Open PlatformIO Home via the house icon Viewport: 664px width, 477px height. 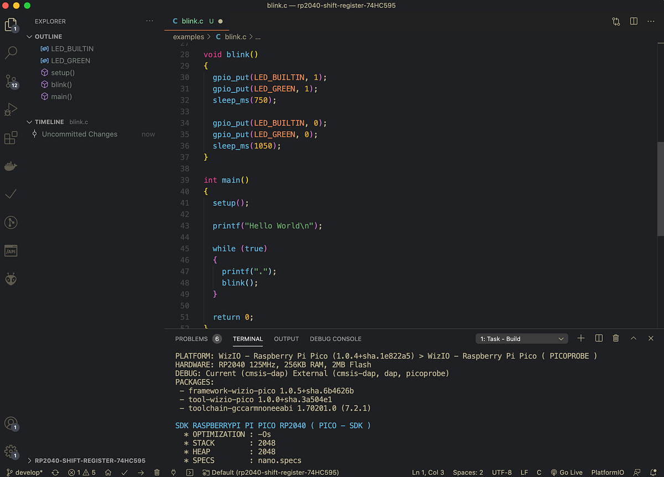(x=108, y=473)
